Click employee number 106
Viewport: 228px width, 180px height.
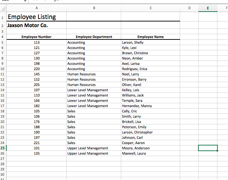(x=37, y=116)
